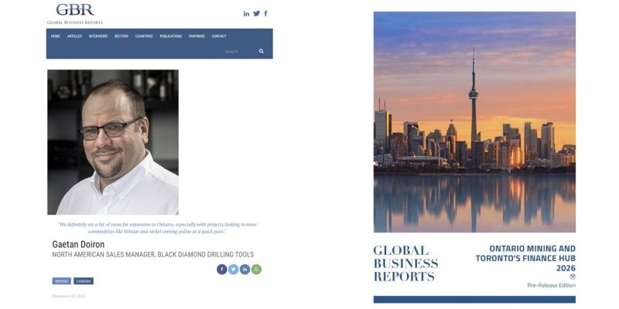Focus the Search input field
This screenshot has width=619, height=309.
240,51
